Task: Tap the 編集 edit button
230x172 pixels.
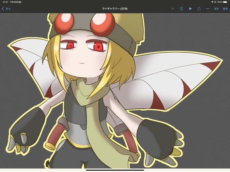Action: (225, 9)
